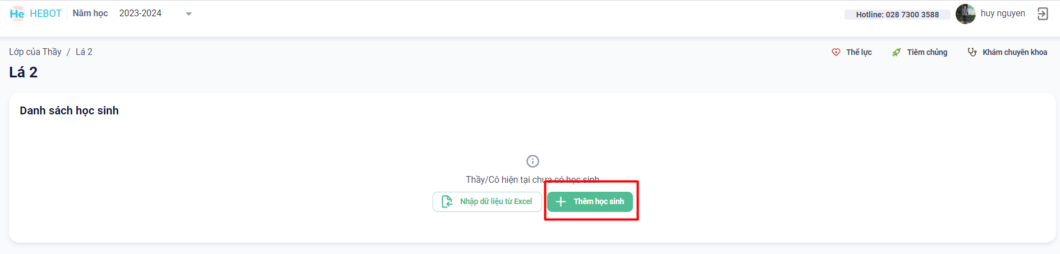Click the logout icon next to username
The height and width of the screenshot is (254, 1060).
pyautogui.click(x=1043, y=14)
